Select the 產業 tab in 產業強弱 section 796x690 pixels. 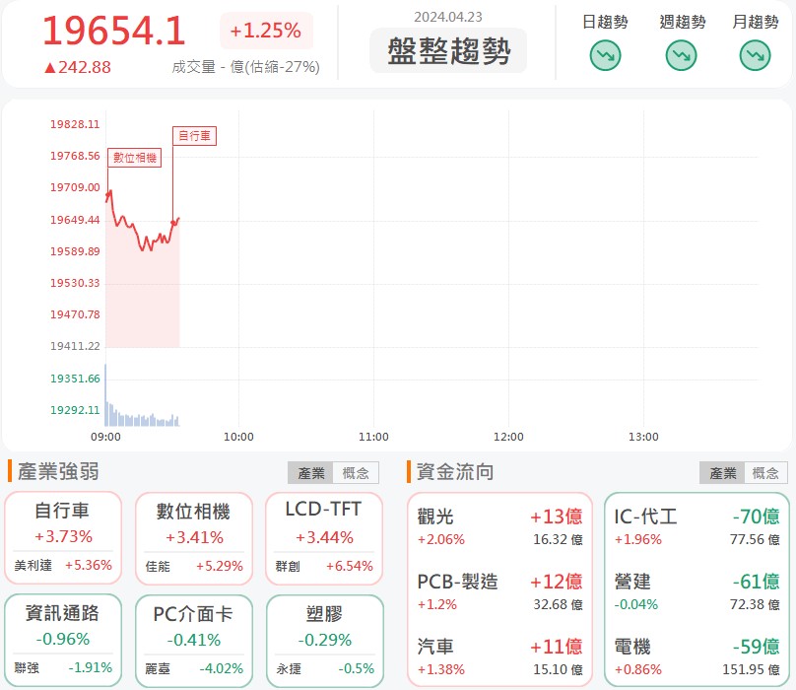(311, 472)
